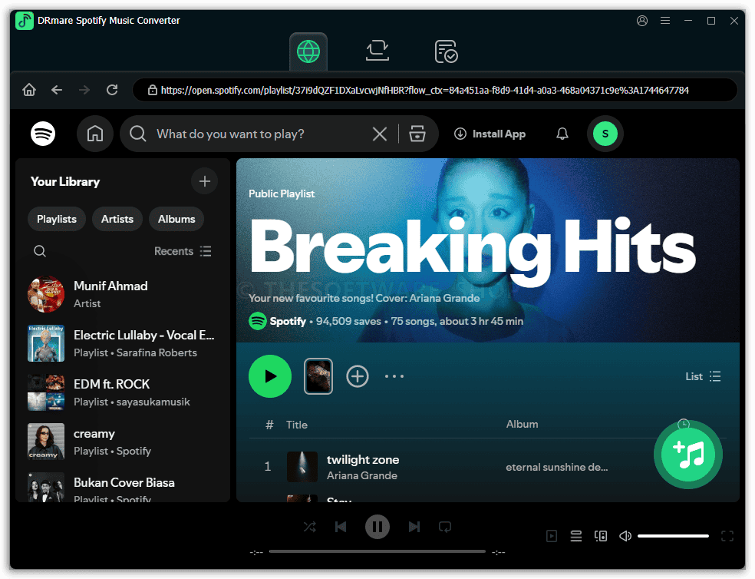
Task: Click the Spotify link in playlist info
Action: tap(288, 321)
